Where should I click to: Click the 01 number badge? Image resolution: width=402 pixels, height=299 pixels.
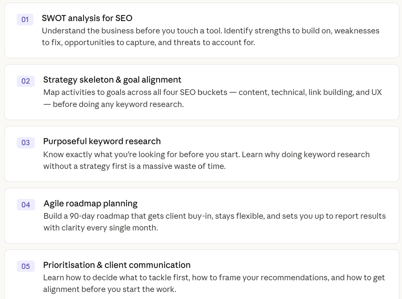click(25, 19)
